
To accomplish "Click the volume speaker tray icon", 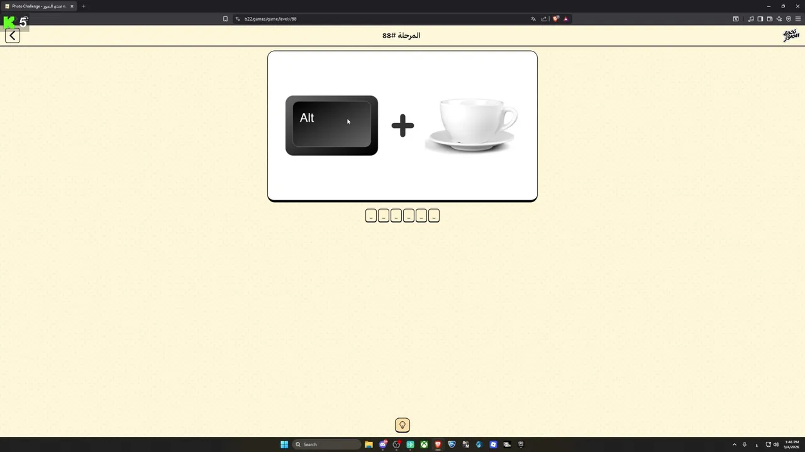I will coord(775,444).
